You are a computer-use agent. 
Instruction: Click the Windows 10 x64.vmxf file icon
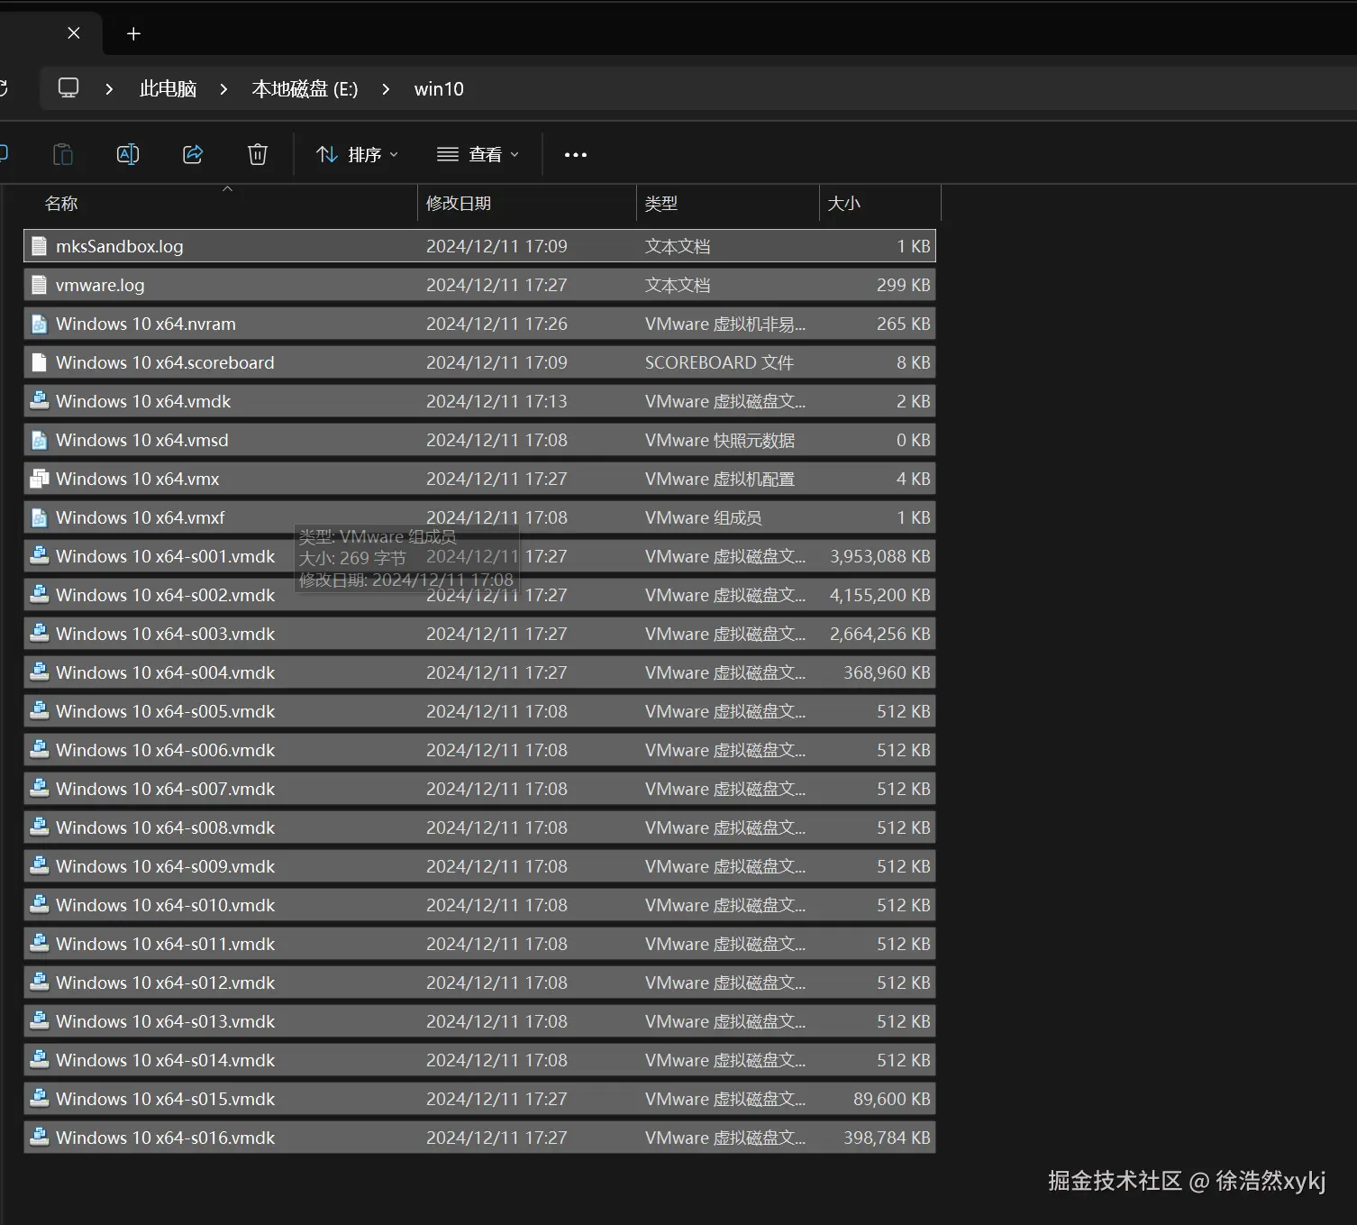(x=39, y=517)
